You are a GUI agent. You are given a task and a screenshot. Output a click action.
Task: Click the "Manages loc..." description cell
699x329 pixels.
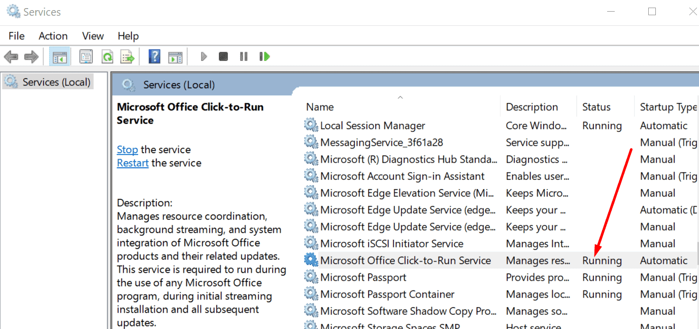pyautogui.click(x=538, y=294)
